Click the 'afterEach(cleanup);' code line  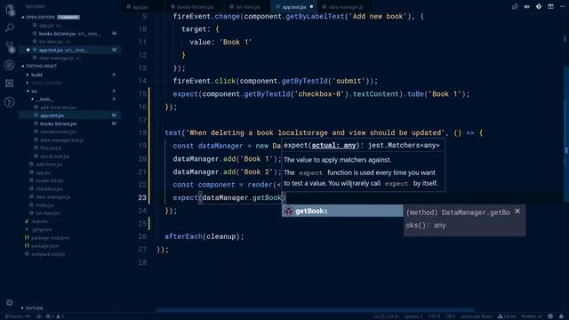(x=204, y=236)
